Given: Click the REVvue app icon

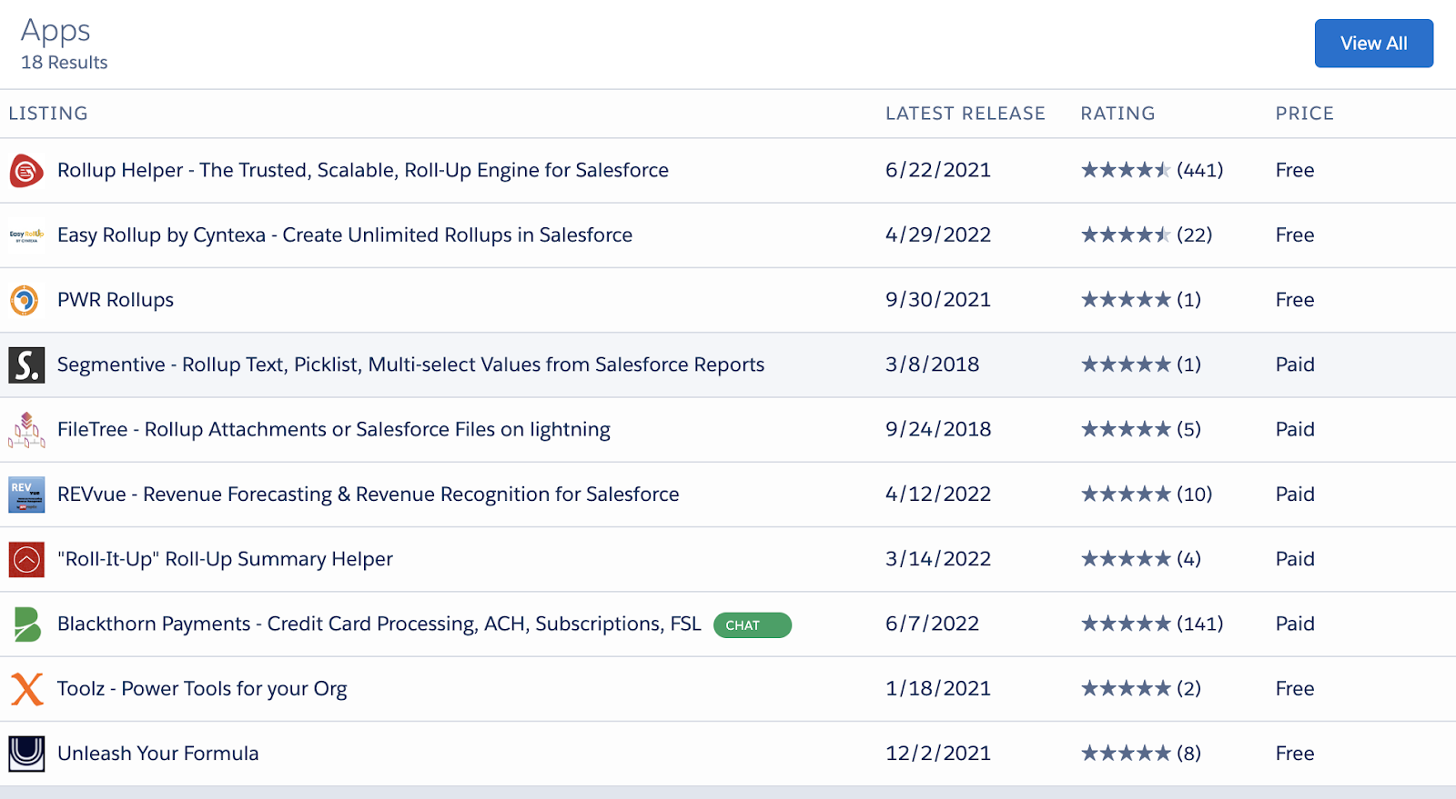Looking at the screenshot, I should pyautogui.click(x=26, y=494).
